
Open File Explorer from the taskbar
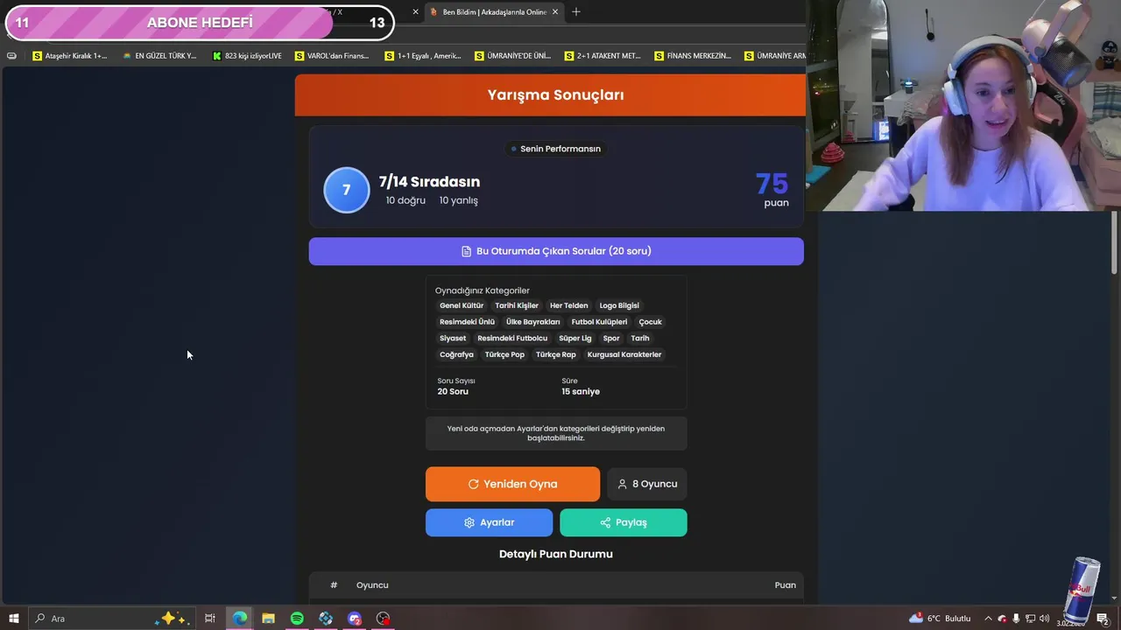pyautogui.click(x=268, y=619)
